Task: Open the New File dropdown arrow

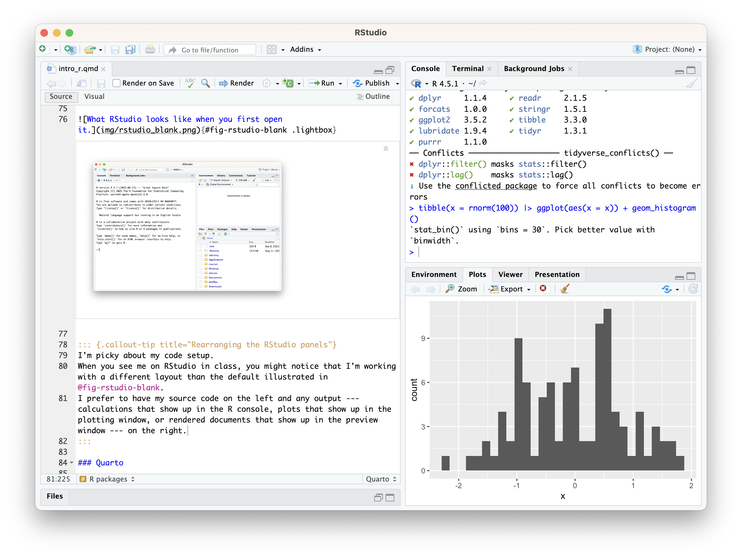Action: [x=56, y=50]
